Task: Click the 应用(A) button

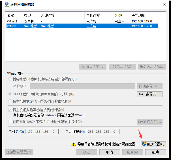Action: [132, 152]
